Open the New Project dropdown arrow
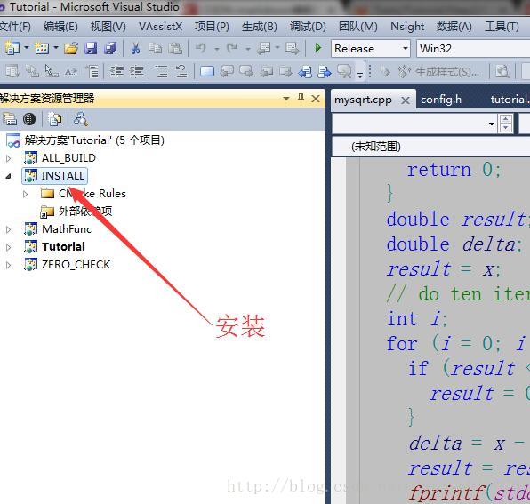The image size is (530, 504). click(27, 48)
